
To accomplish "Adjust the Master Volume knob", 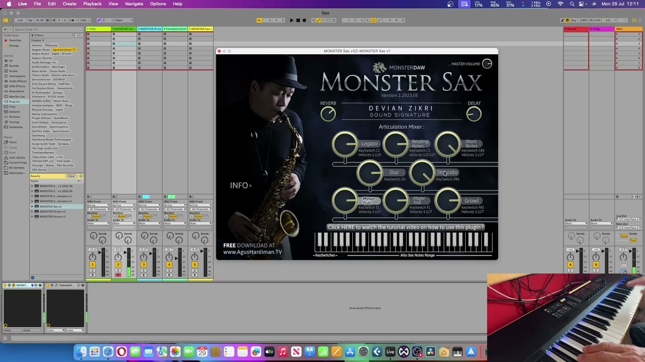I will [487, 63].
